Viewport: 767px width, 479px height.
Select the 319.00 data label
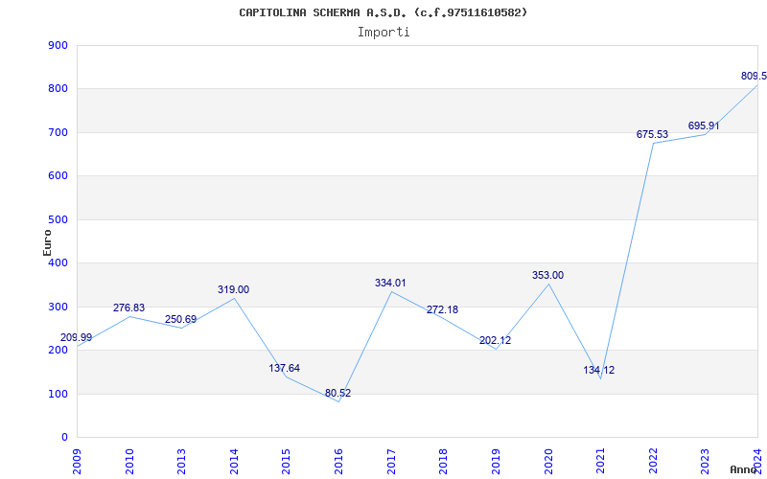(x=233, y=290)
